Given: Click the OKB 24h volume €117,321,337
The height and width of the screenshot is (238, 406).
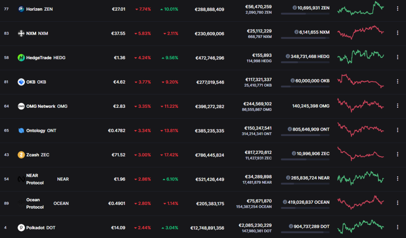Looking at the screenshot, I should 258,80.
